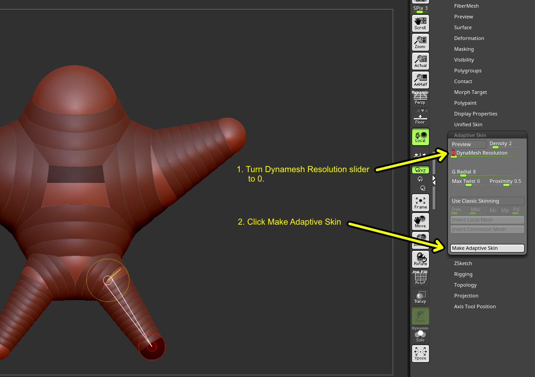Toggle PolyF polyframe display
The width and height of the screenshot is (535, 377).
(x=421, y=278)
